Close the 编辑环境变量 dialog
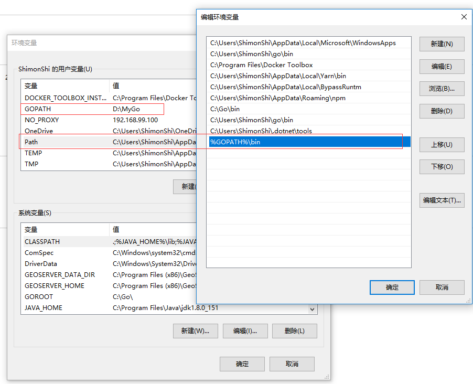Image resolution: width=473 pixels, height=384 pixels. [x=464, y=17]
